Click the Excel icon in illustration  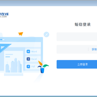coord(28,59)
